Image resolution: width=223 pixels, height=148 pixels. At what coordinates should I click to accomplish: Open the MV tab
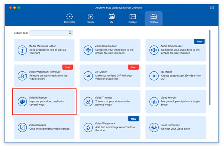111,19
